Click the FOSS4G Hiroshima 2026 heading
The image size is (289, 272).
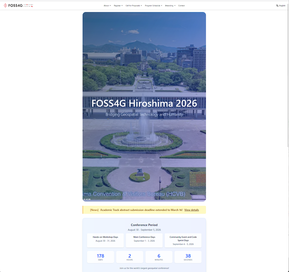coord(144,103)
